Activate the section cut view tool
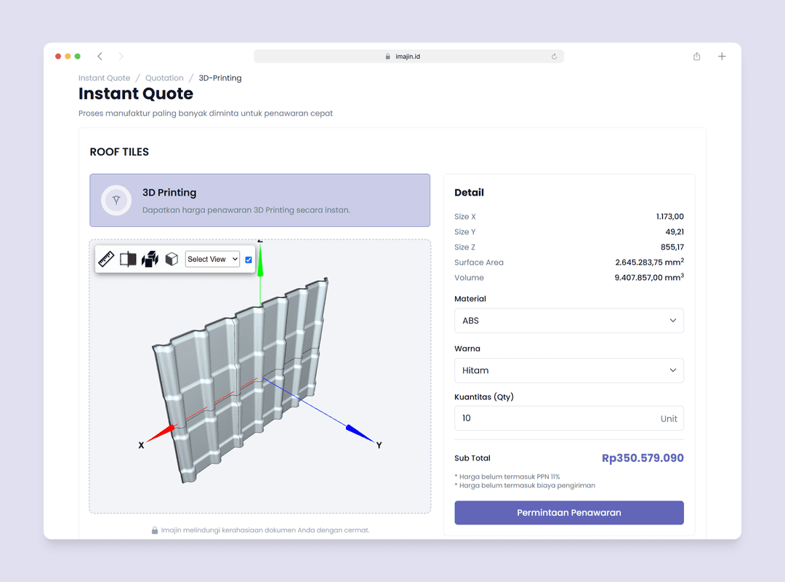Viewport: 785px width, 582px height. tap(128, 259)
